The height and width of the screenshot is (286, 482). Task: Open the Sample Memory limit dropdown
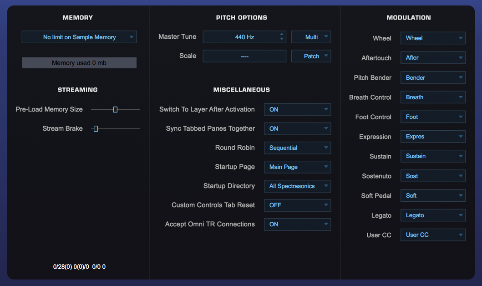pyautogui.click(x=79, y=37)
